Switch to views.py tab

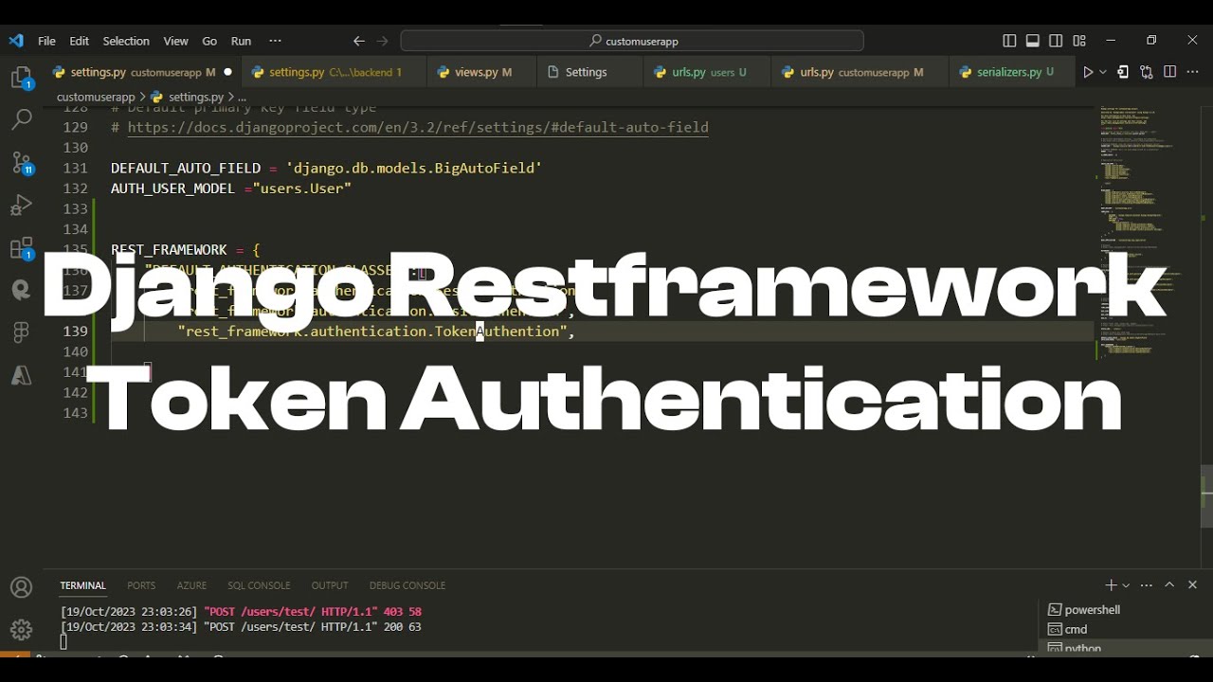(482, 72)
